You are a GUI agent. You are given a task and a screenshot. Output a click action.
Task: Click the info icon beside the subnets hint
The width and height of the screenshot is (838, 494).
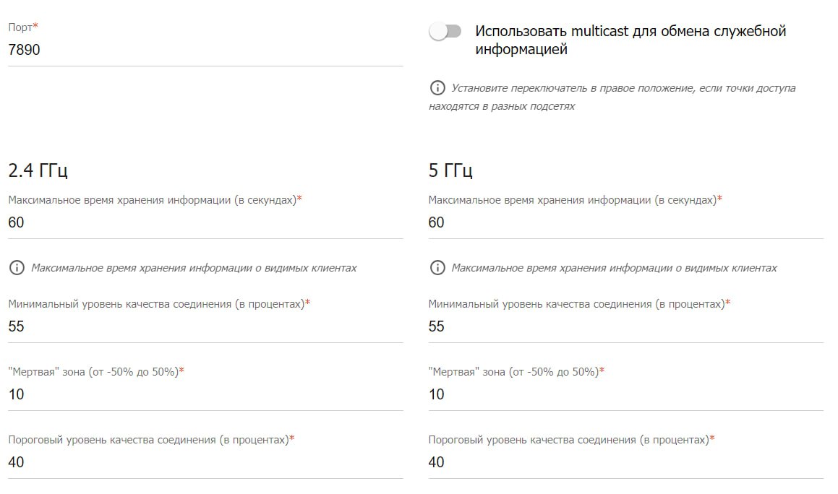tap(437, 88)
